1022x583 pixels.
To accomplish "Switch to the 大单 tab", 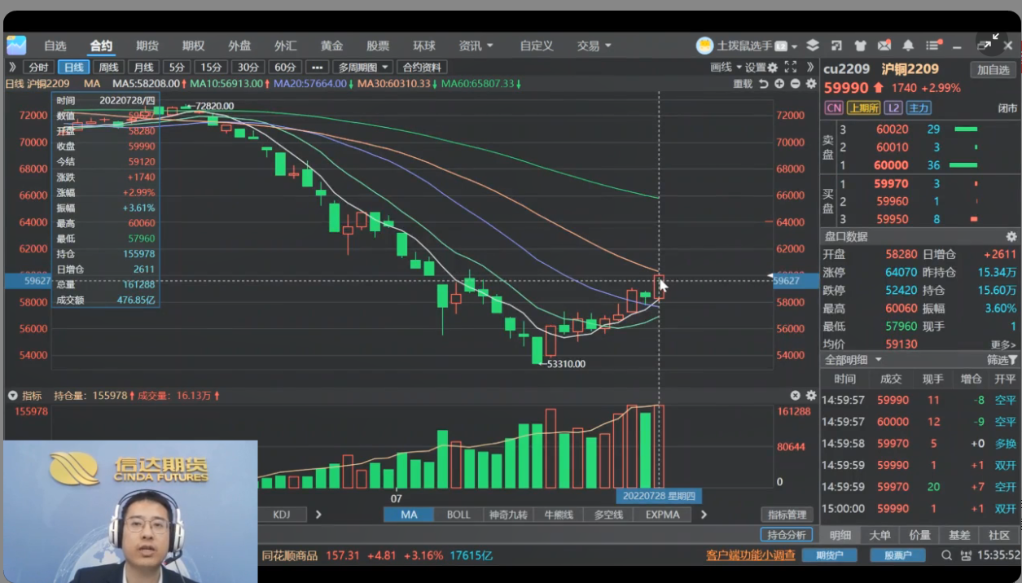I will pos(879,535).
